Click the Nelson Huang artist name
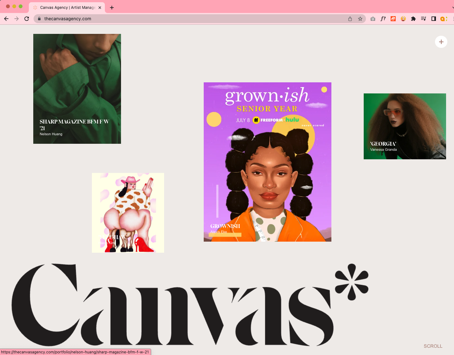 51,134
